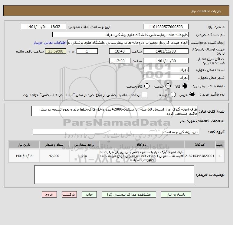
Task: Click the تعداد / مقدار column header
Action: coord(54,145)
